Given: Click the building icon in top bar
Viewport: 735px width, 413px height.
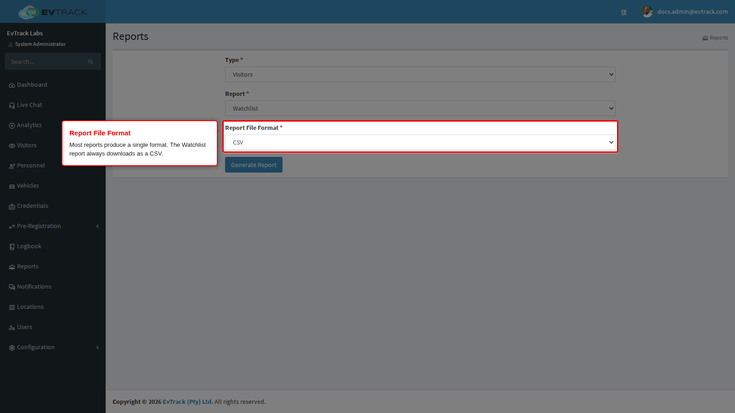Looking at the screenshot, I should pyautogui.click(x=624, y=12).
